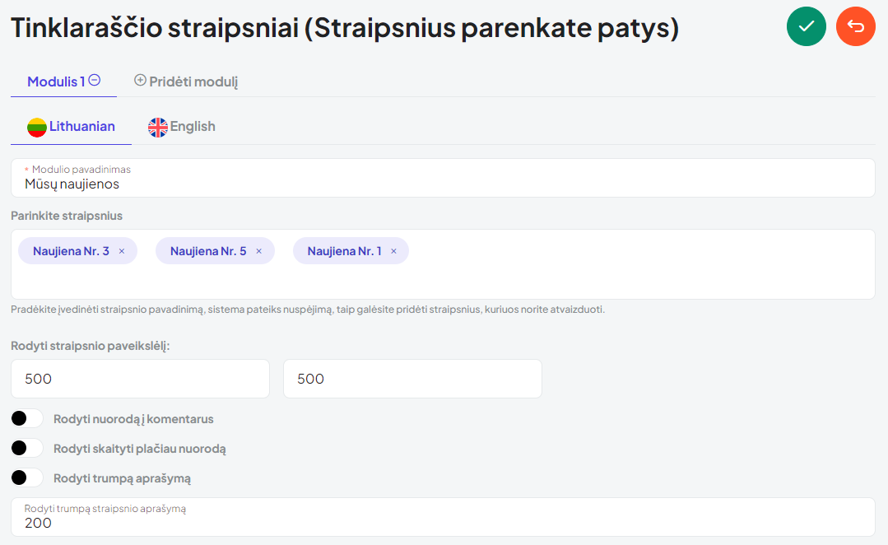Open the Modulis 1 tab
The image size is (888, 545).
(x=63, y=81)
